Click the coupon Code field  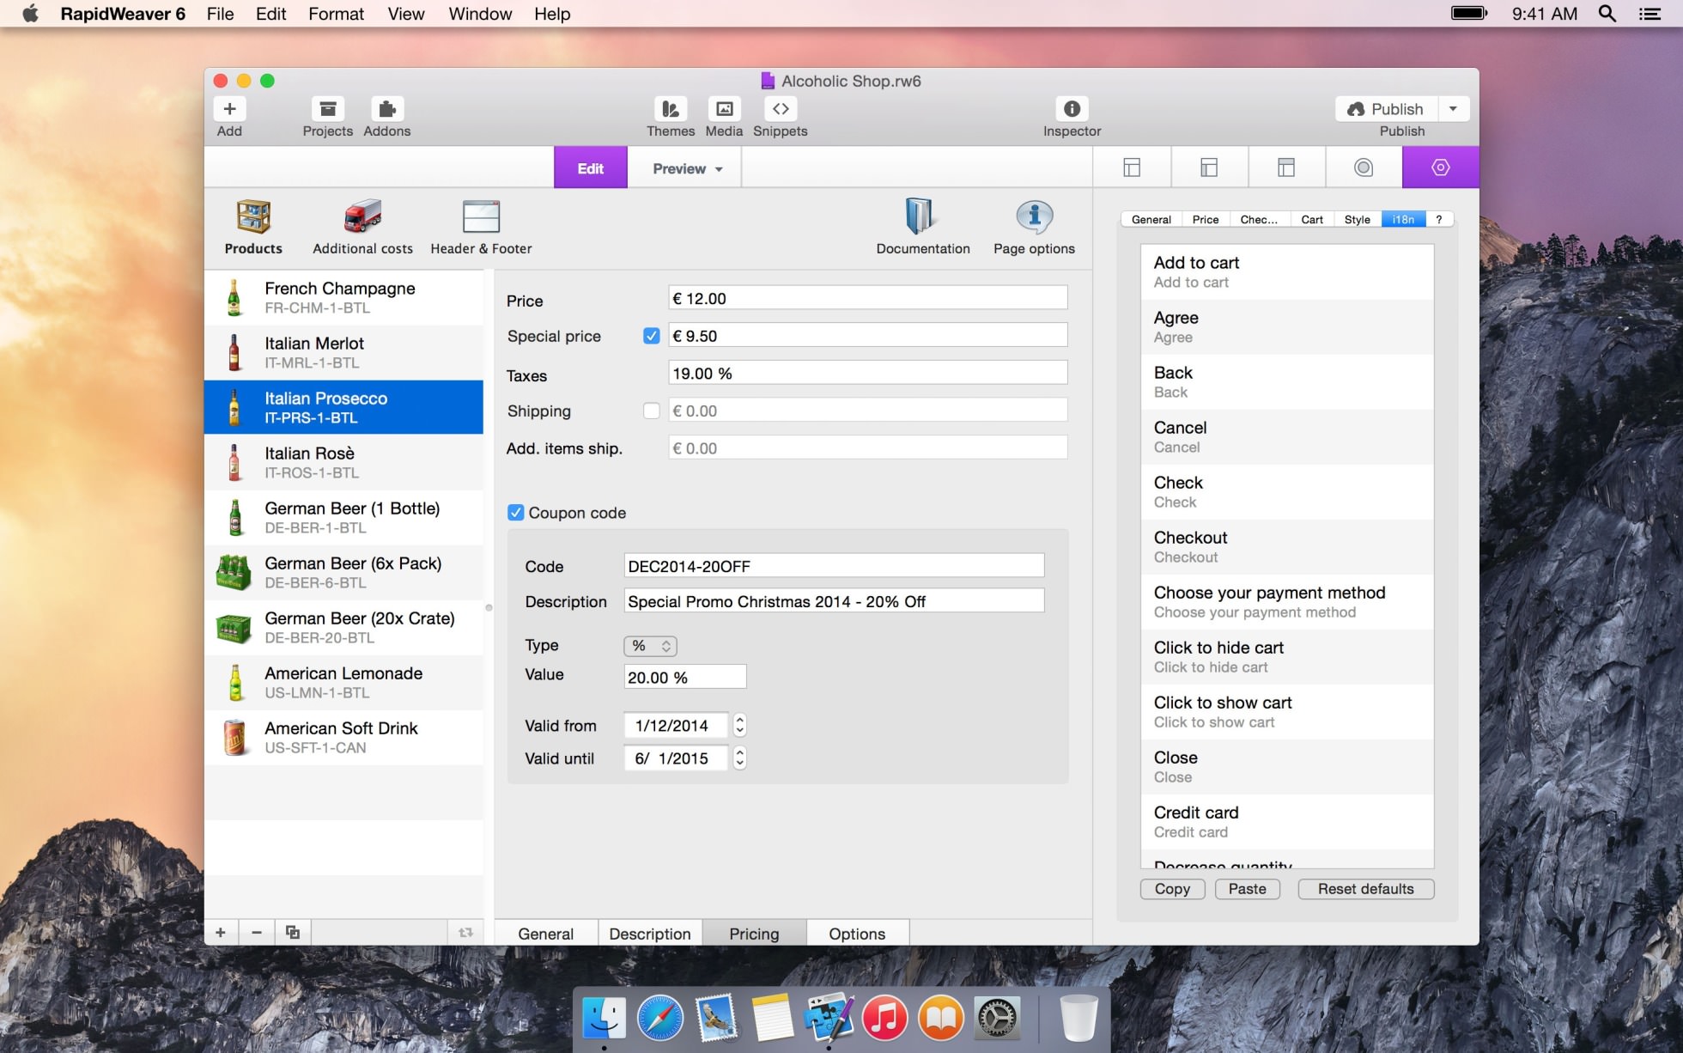coord(833,565)
